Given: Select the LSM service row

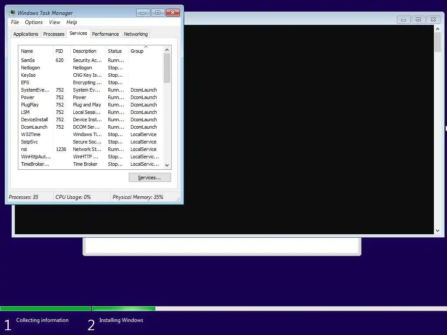Looking at the screenshot, I should pos(91,112).
